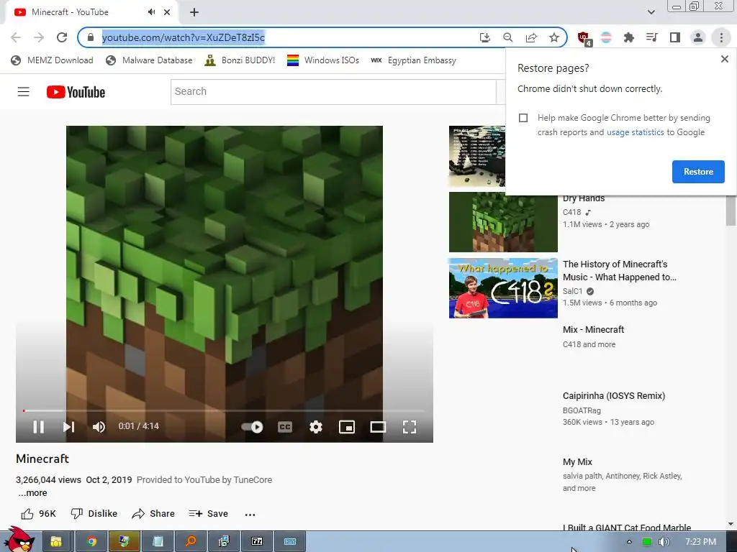Enable theater mode for the video
This screenshot has height=552, width=737.
pyautogui.click(x=378, y=427)
